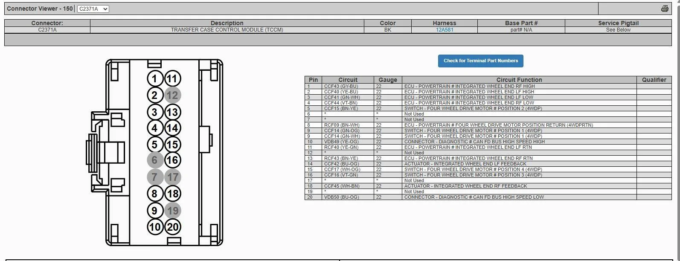The image size is (680, 261).
Task: Click circuit CCF15 (BN-YE) cell
Action: [x=348, y=108]
